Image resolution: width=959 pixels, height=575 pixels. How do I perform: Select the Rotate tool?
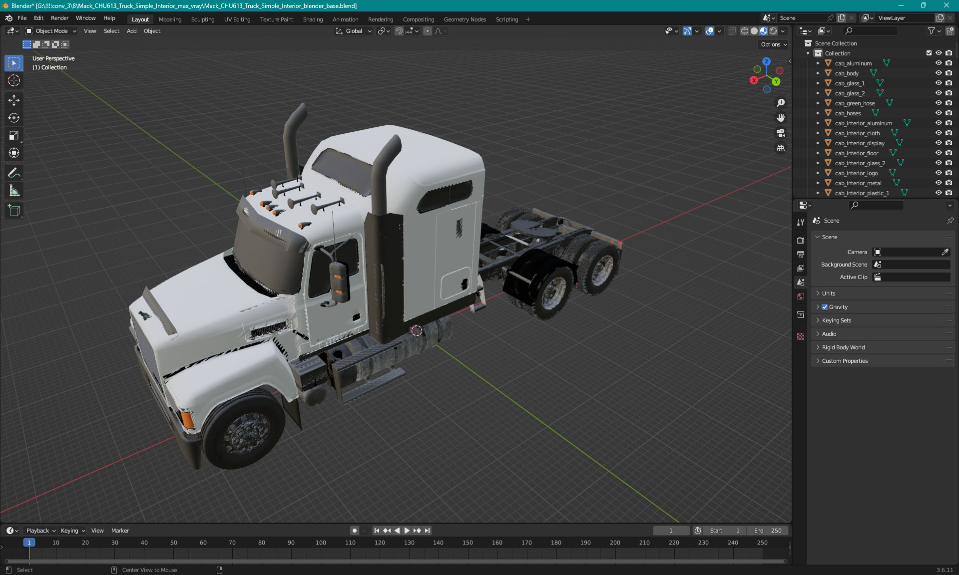[x=14, y=118]
